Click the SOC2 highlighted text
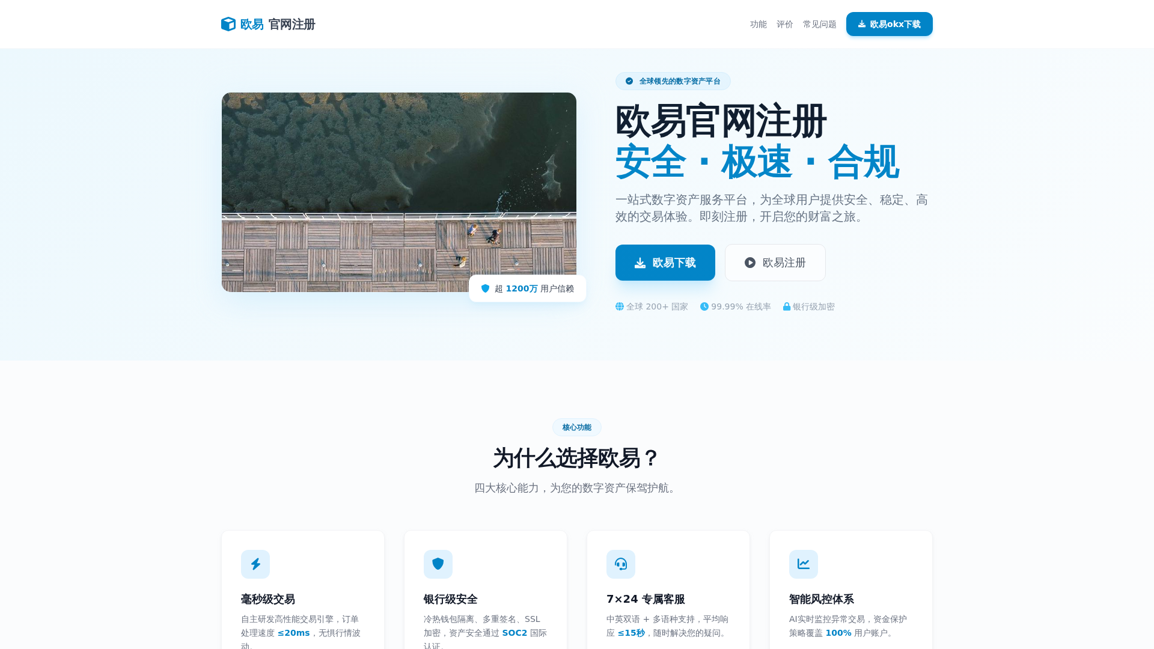Screen dimensions: 1154x649 click(514, 633)
